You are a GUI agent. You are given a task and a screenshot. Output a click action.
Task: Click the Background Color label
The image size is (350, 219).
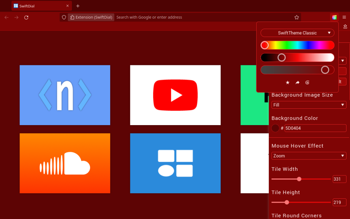click(295, 118)
